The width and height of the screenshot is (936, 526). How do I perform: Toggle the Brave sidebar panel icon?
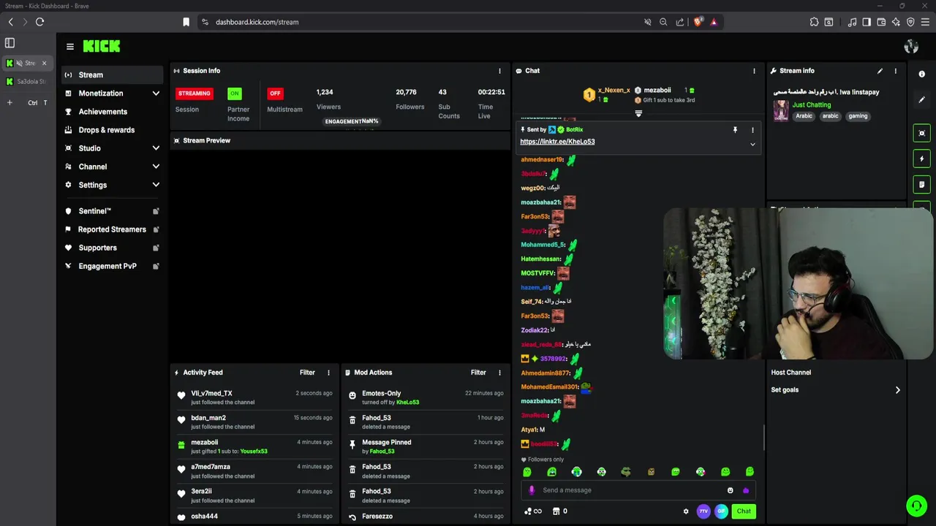click(867, 22)
